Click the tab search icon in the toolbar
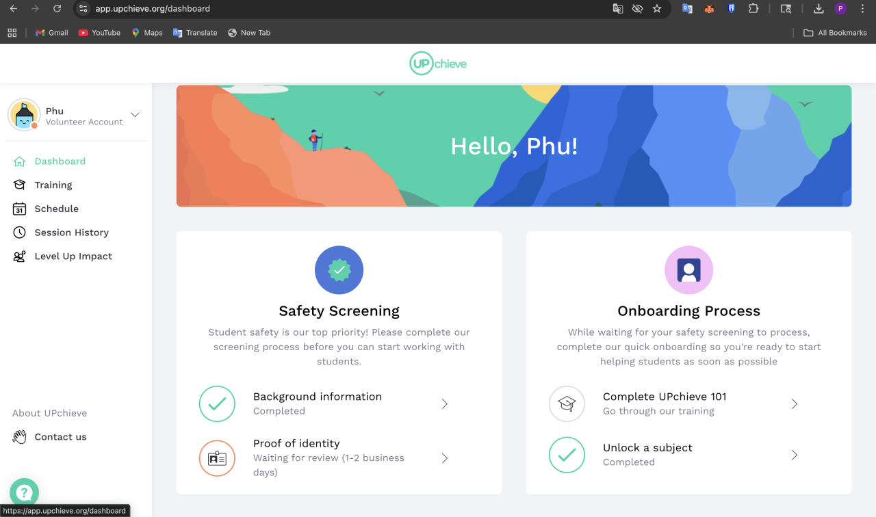The image size is (876, 517). coord(786,9)
